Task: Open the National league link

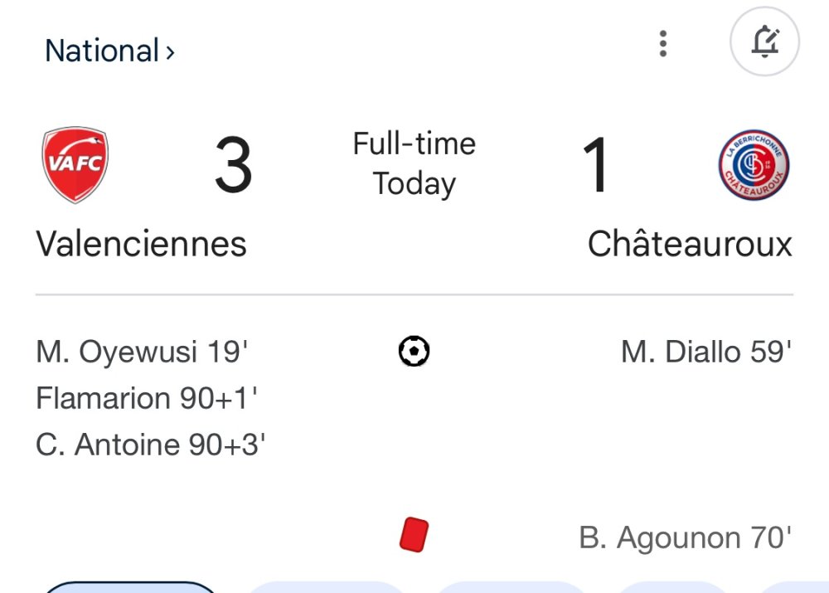Action: [101, 51]
